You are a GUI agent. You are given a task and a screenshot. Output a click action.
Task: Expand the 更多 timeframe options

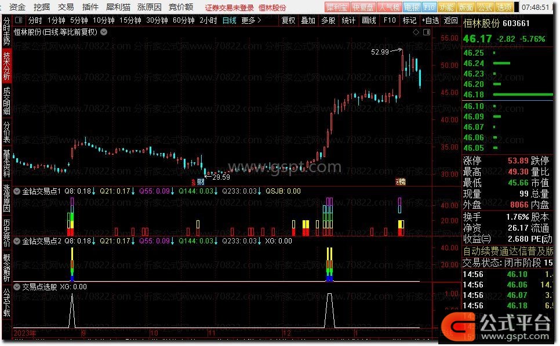pos(251,20)
